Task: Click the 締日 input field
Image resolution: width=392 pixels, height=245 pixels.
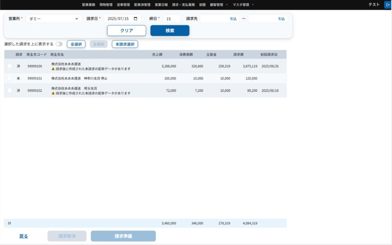Action: point(171,19)
